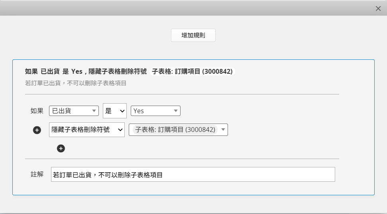Click the 註解 label
387x214 pixels.
(37, 174)
